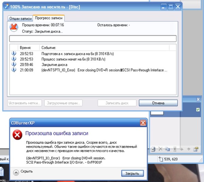This screenshot has height=182, width=204.
Task: Collapse details with the Скрыть chevron
Action: tap(16, 172)
